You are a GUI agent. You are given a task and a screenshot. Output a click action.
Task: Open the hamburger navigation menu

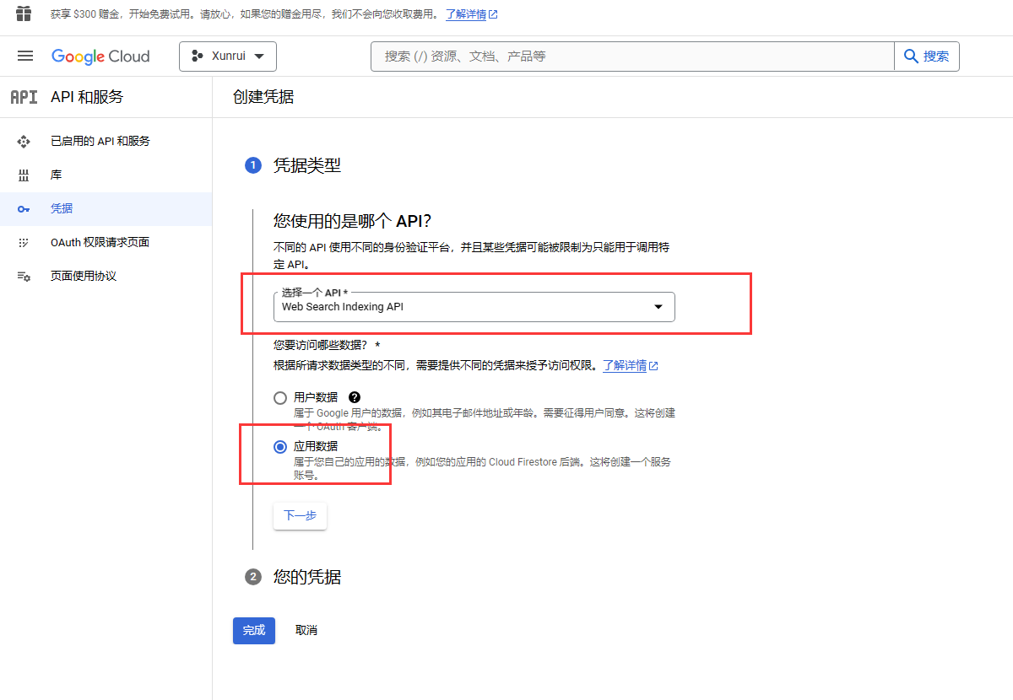coord(25,56)
